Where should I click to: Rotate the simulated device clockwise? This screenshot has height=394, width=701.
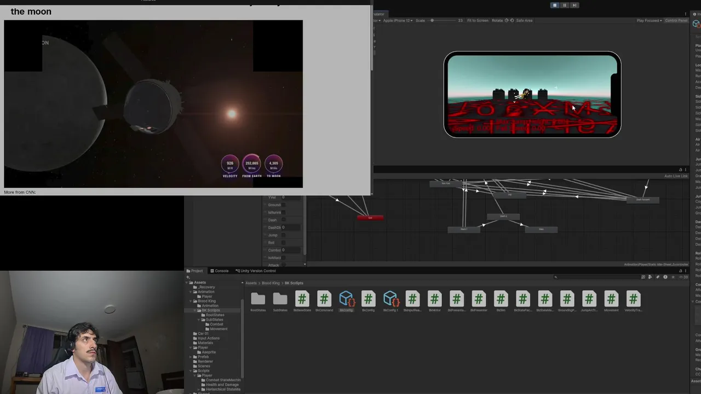(x=513, y=20)
